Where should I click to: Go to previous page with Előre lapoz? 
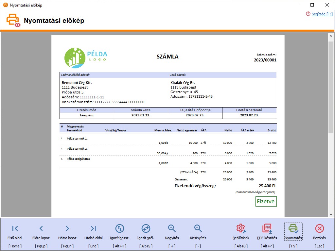pyautogui.click(x=41, y=228)
